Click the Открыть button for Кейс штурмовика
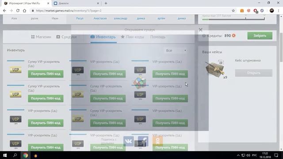This screenshot has width=283, height=159. pyautogui.click(x=253, y=73)
